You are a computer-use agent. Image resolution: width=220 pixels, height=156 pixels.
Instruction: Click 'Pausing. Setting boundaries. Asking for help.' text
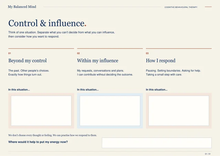(173, 71)
